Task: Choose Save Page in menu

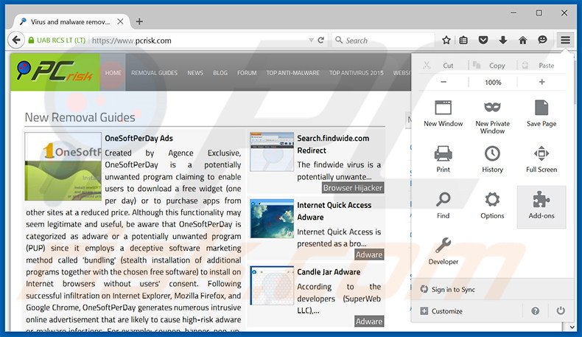Action: tap(541, 114)
